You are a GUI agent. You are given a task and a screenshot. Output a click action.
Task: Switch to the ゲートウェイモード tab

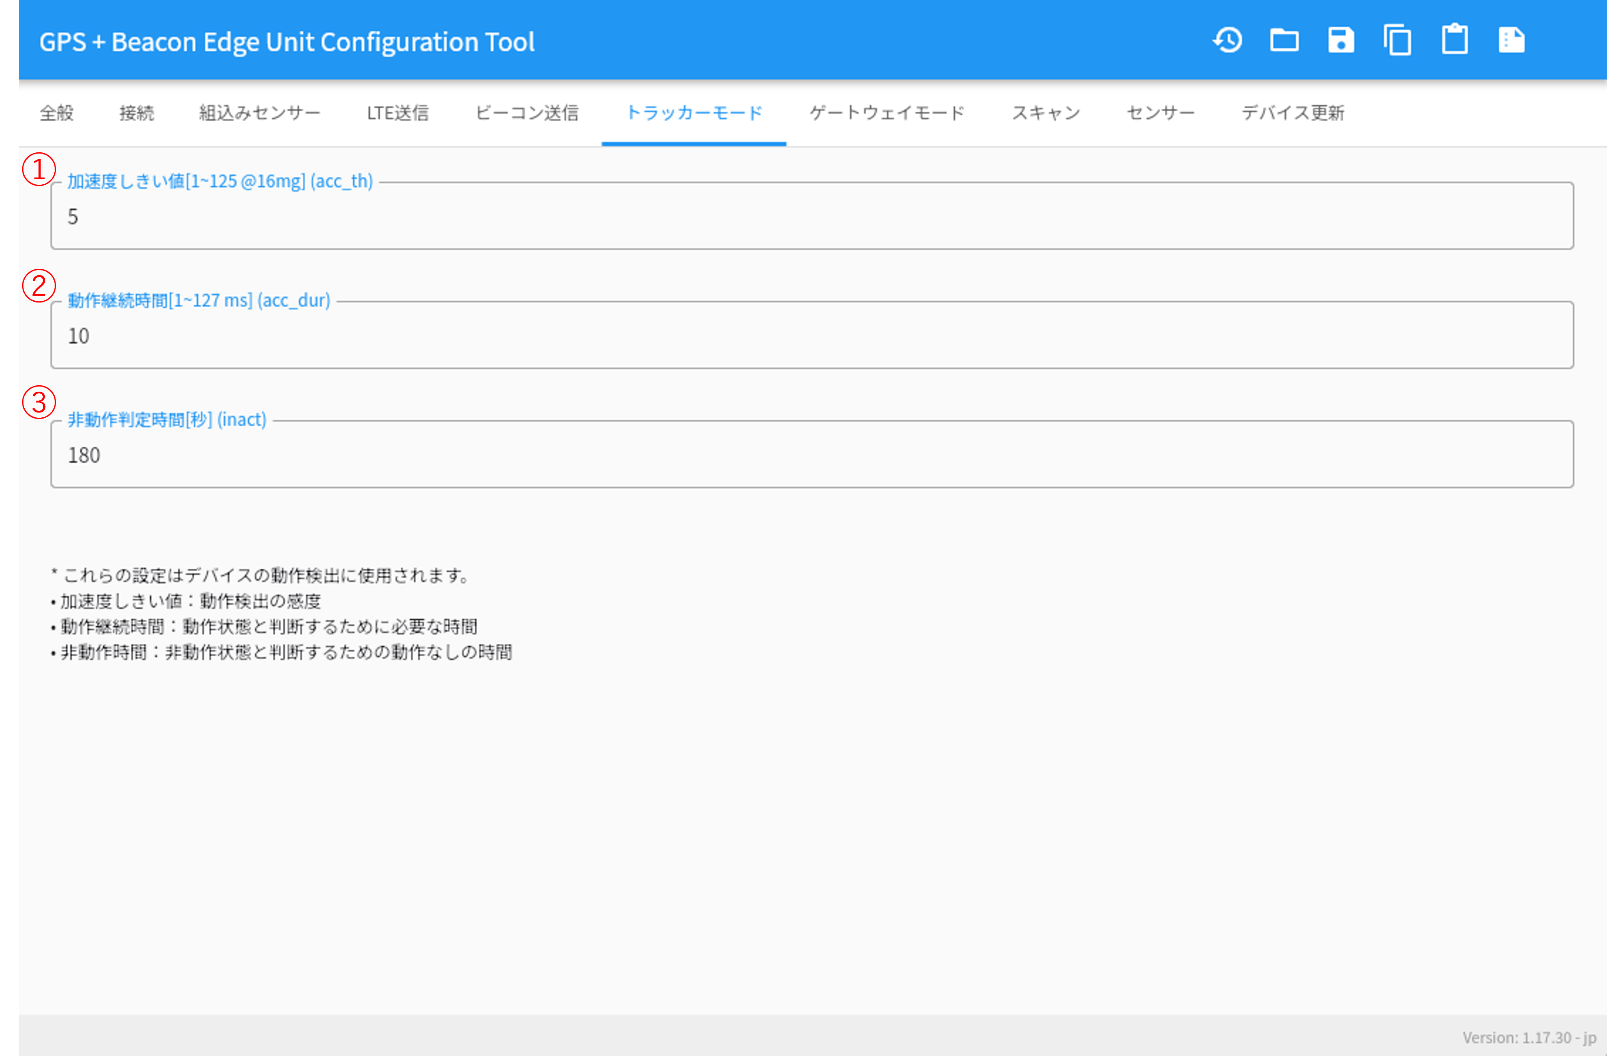tap(887, 113)
